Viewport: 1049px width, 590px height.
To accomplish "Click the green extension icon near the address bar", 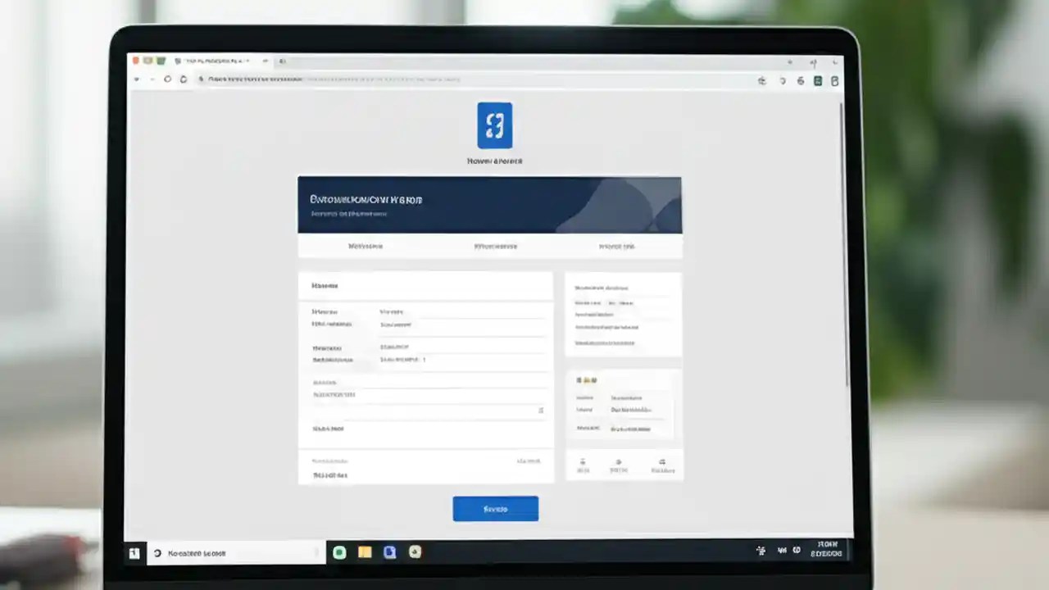I will 817,80.
